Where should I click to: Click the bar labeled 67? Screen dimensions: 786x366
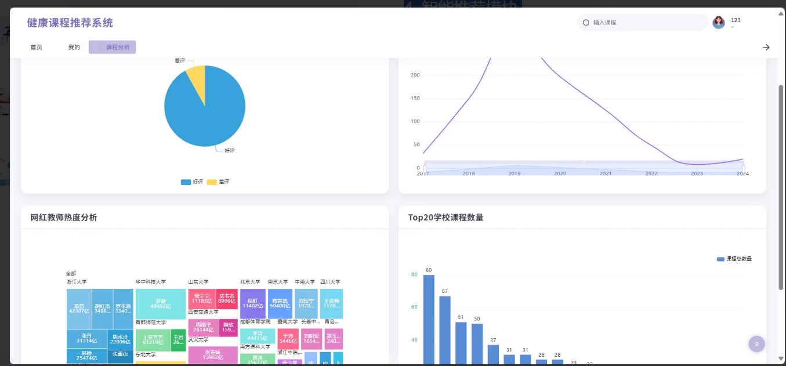445,329
